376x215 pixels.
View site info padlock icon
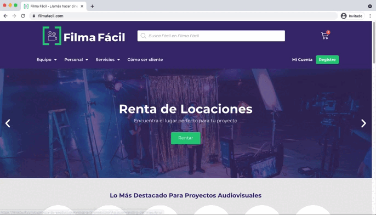34,16
